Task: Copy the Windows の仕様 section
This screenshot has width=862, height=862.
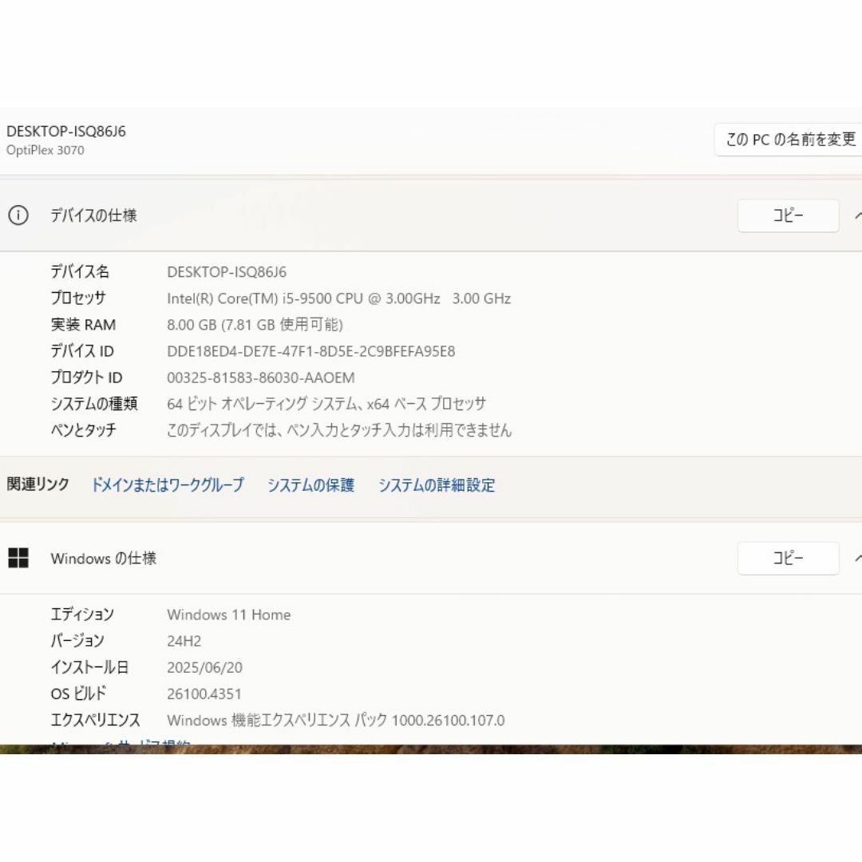Action: click(x=788, y=559)
